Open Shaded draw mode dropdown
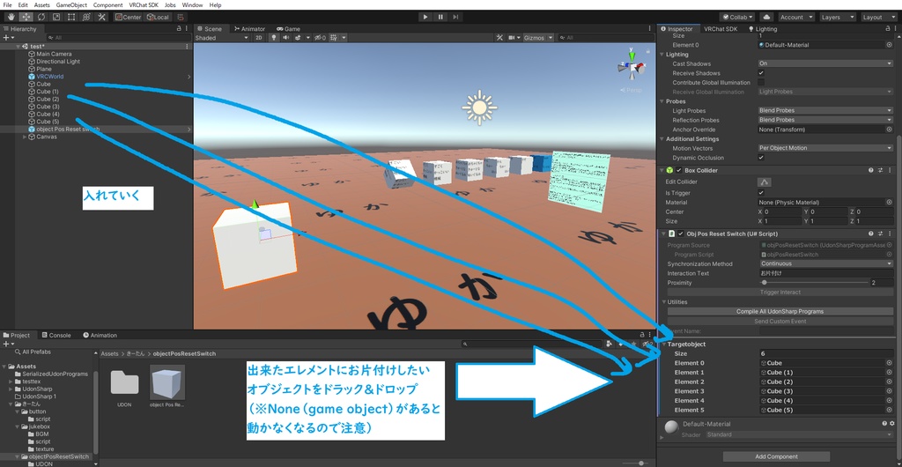This screenshot has height=467, width=902. tap(222, 37)
